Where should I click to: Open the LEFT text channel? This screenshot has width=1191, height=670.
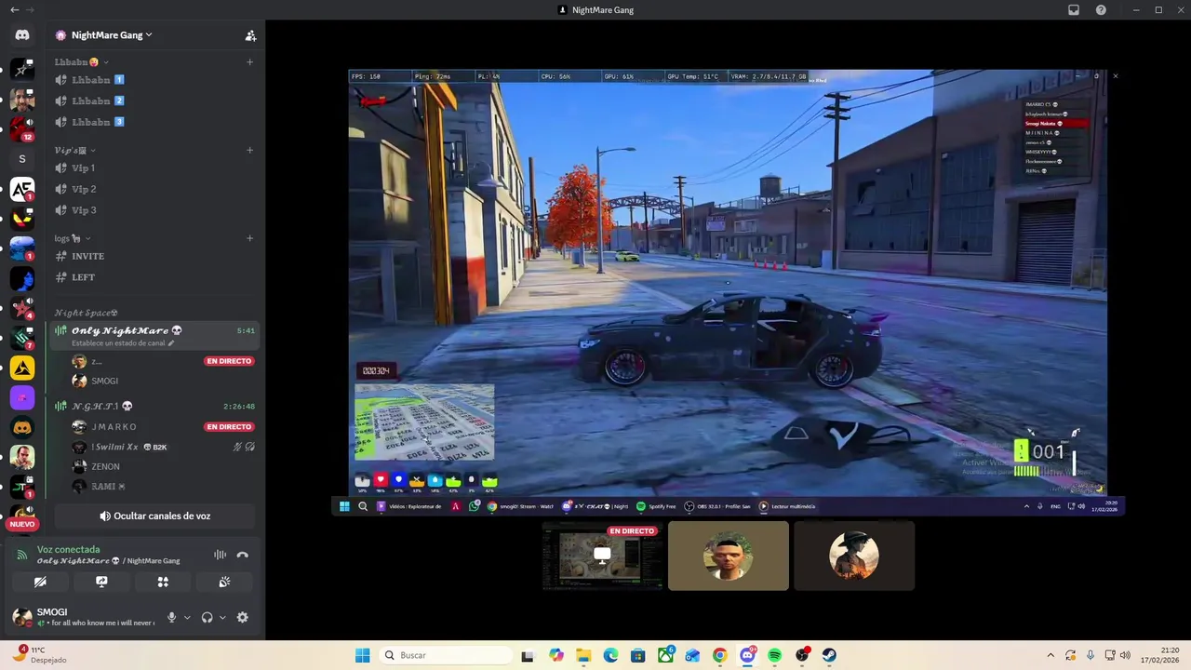[x=154, y=277]
